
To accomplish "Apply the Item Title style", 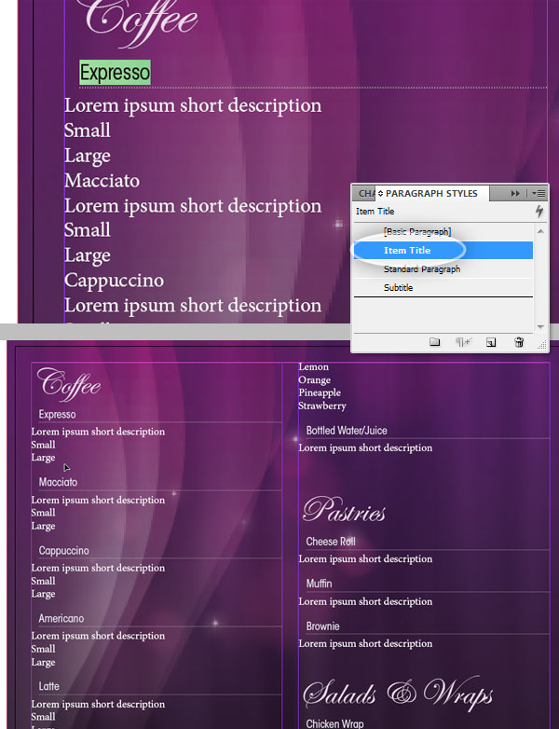I will click(443, 250).
